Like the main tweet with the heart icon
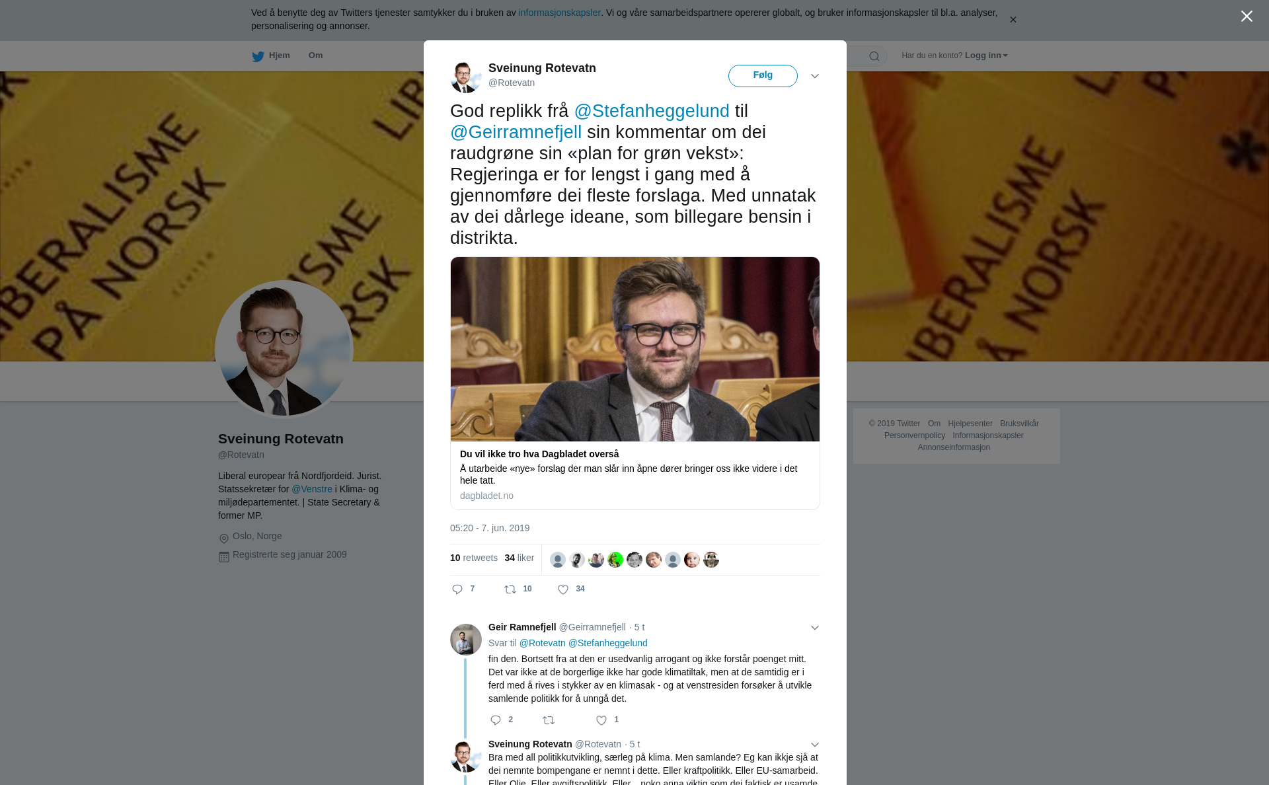Screen dimensions: 1269x785 tap(563, 589)
